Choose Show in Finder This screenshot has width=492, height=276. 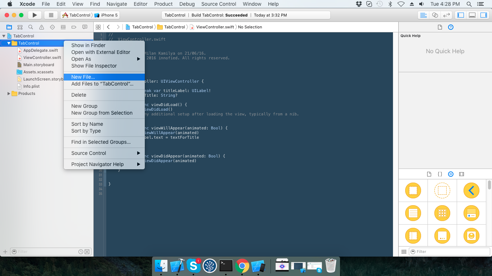click(104, 45)
